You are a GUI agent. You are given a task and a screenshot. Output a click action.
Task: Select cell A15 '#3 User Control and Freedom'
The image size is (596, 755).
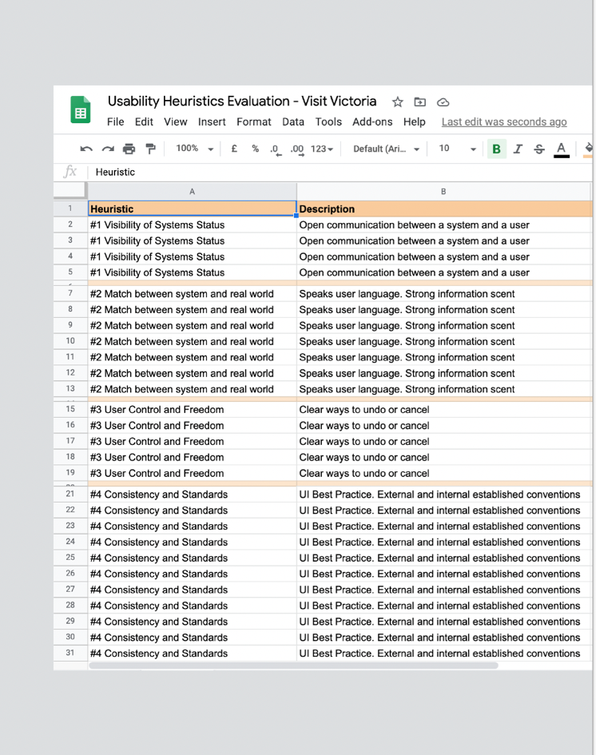pyautogui.click(x=192, y=409)
